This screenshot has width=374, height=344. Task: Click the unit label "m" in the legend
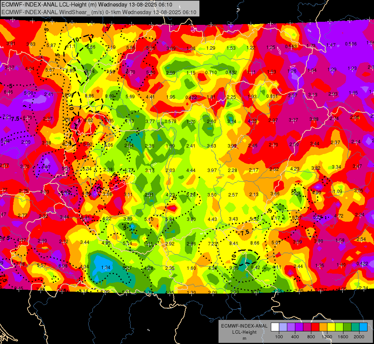pos(244,339)
